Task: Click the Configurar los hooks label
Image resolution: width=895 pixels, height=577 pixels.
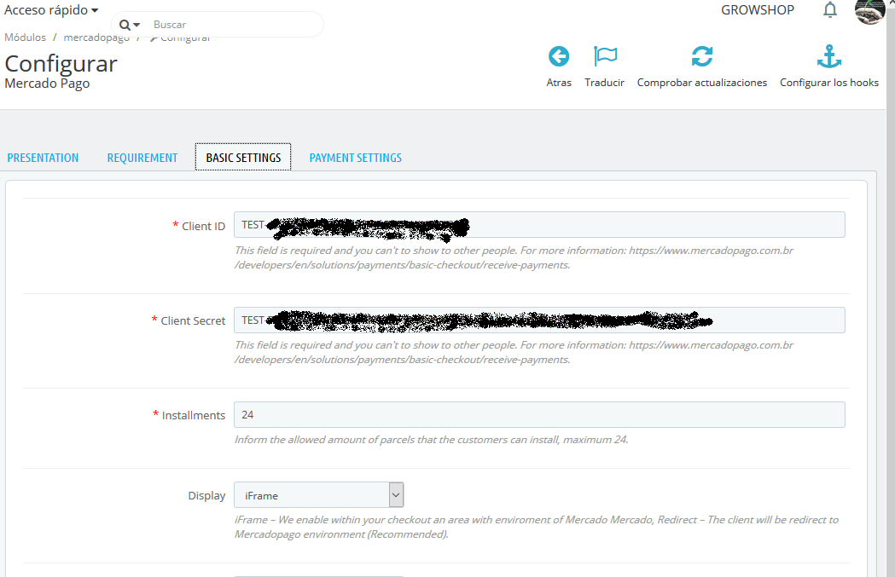Action: [x=829, y=83]
